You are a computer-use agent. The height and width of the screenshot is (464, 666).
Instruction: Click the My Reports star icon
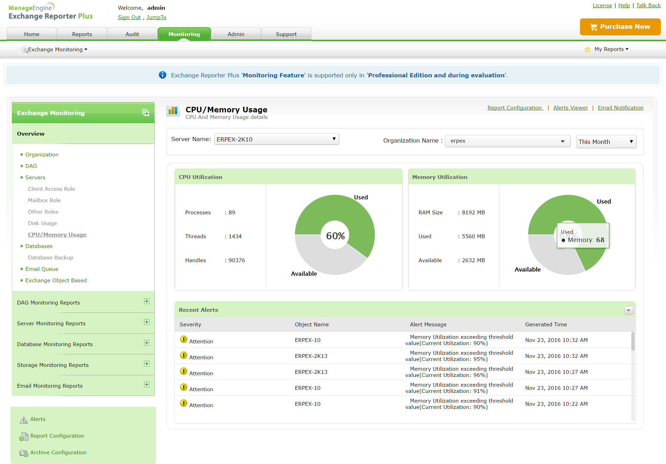587,49
